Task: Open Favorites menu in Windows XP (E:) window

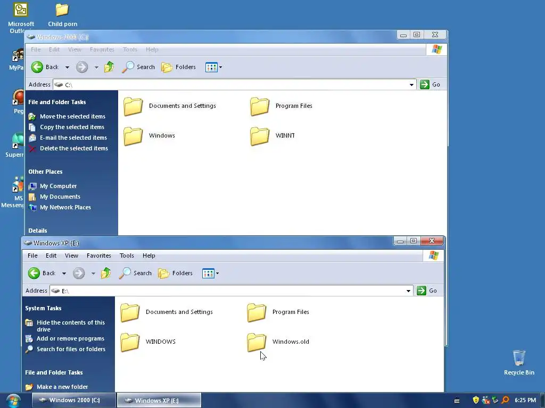Action: coord(98,256)
